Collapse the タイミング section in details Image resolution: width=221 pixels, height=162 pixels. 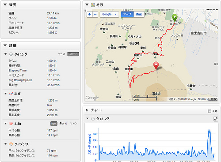(6, 54)
